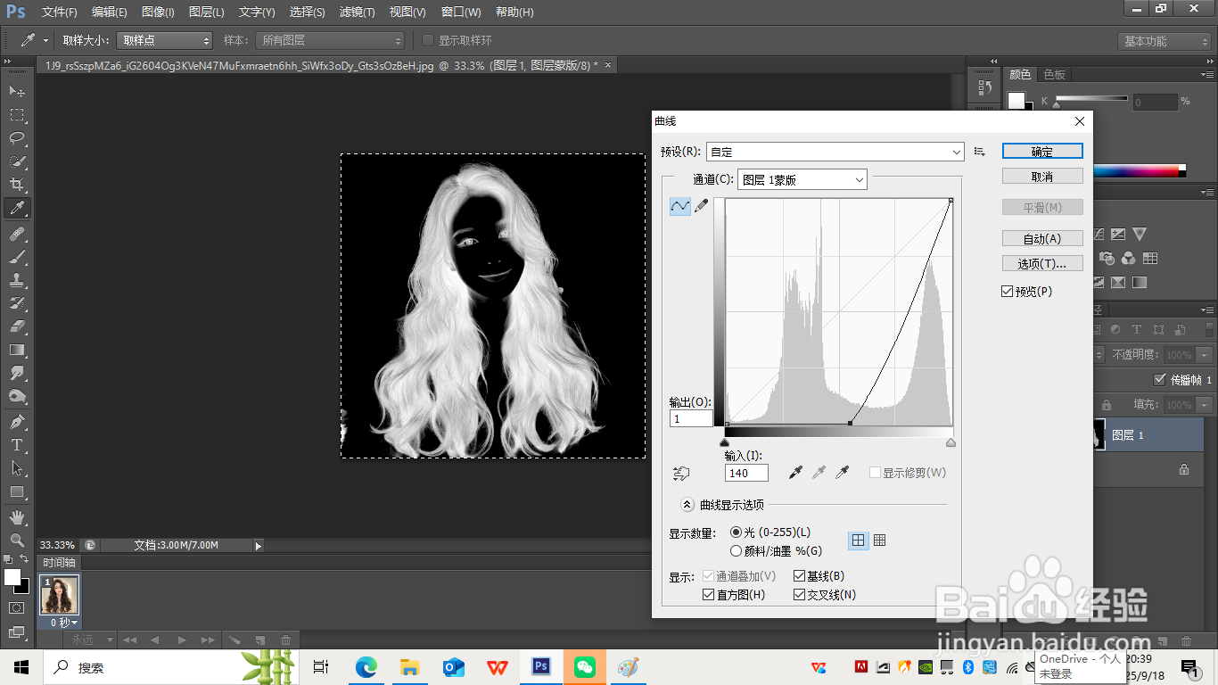Image resolution: width=1218 pixels, height=685 pixels.
Task: Select the Path Selection tool
Action: pyautogui.click(x=17, y=468)
